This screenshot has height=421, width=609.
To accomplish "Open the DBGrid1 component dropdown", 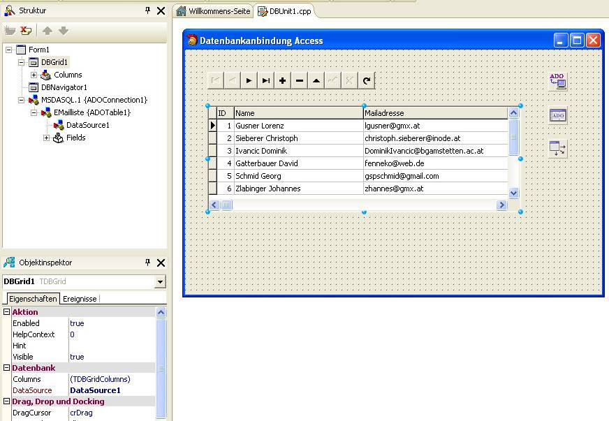I will (161, 281).
